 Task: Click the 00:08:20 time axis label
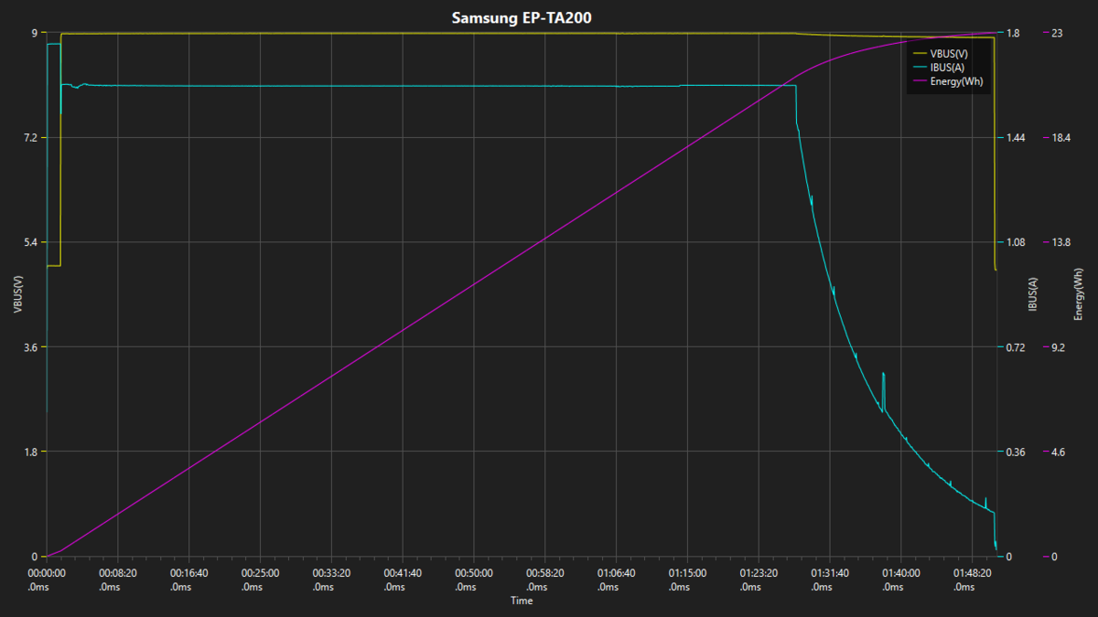pyautogui.click(x=117, y=580)
